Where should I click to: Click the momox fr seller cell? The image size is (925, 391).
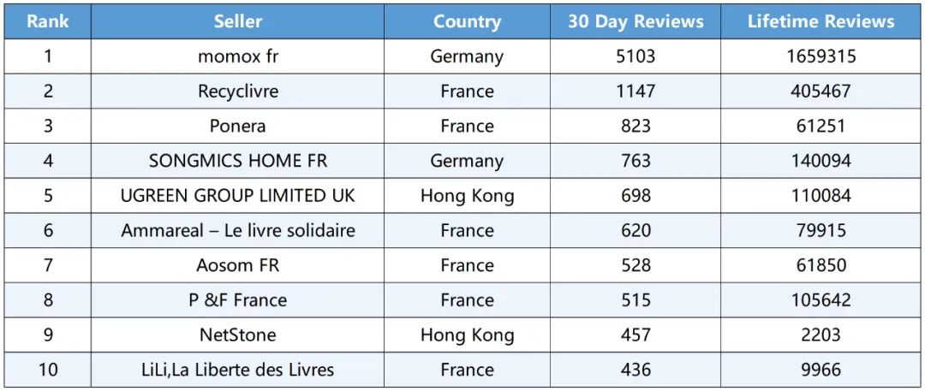238,56
